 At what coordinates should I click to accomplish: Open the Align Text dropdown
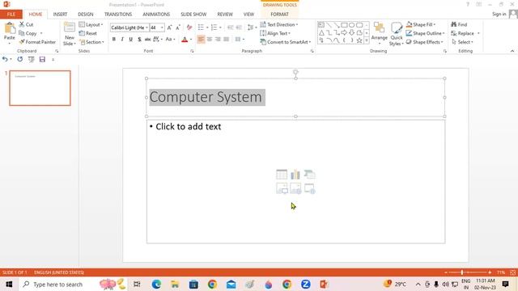[x=275, y=33]
